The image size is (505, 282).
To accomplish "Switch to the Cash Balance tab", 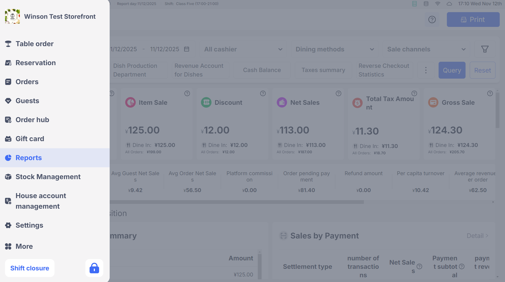I will point(262,70).
